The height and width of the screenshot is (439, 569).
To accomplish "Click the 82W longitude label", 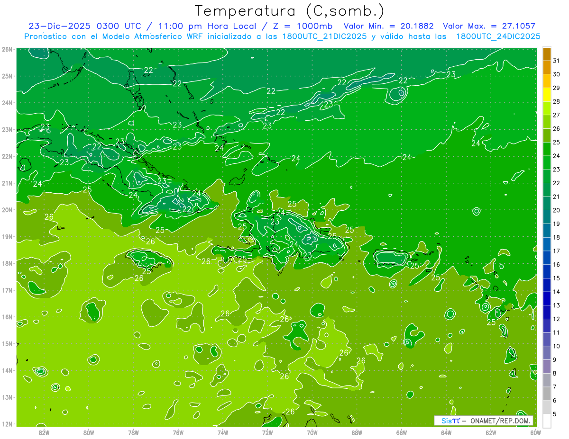I will point(44,432).
